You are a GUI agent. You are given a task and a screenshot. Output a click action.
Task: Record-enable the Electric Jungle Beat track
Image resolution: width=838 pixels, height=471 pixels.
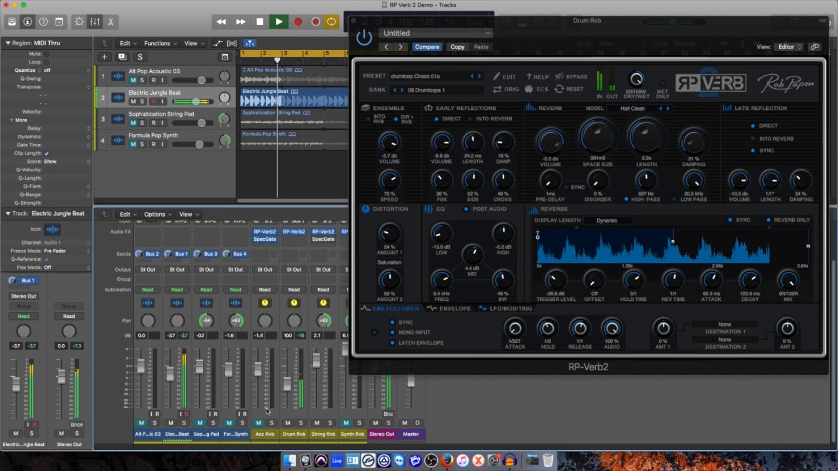point(154,101)
